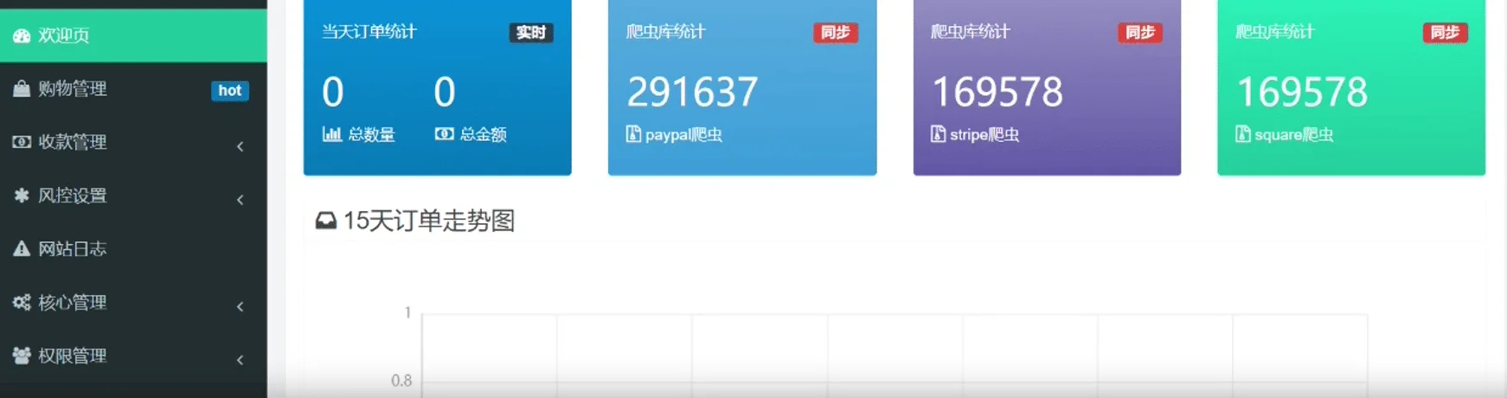Click the file icon beside square爬虫
This screenshot has height=398, width=1507.
pos(1243,134)
